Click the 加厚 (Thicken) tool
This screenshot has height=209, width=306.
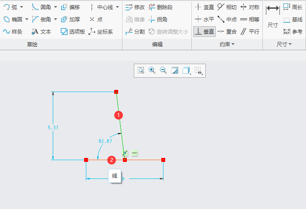tap(71, 19)
